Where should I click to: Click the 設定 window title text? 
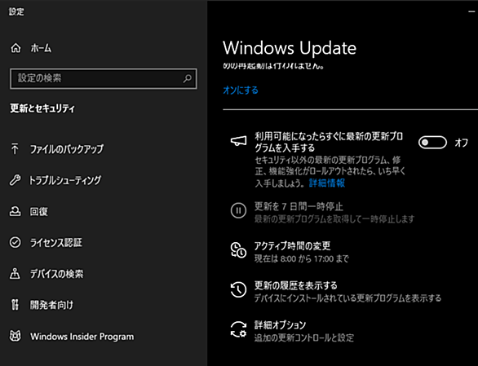pyautogui.click(x=16, y=11)
